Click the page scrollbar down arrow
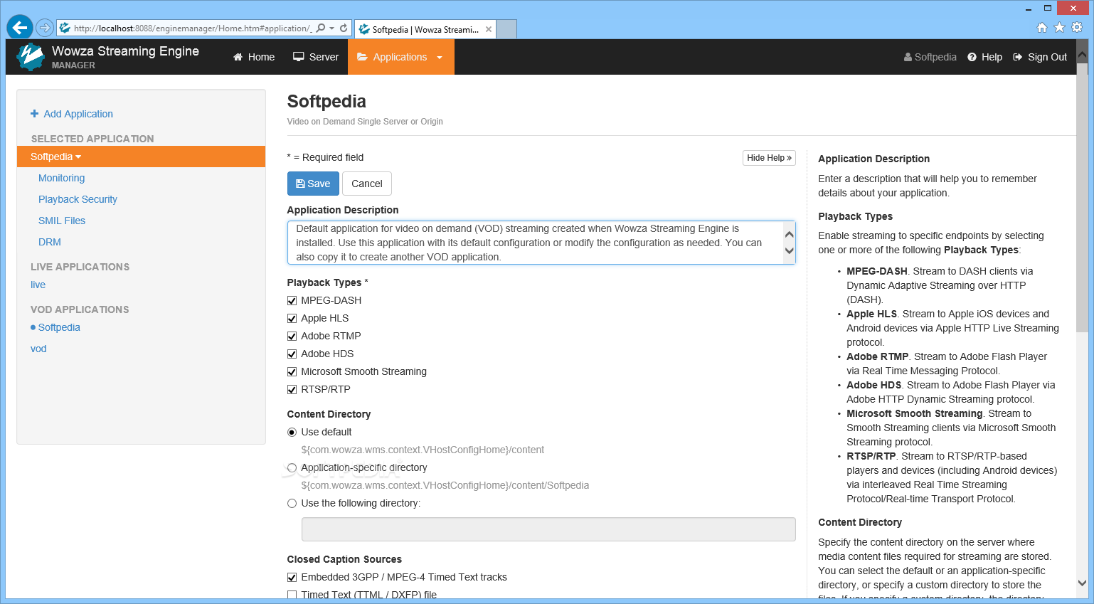The height and width of the screenshot is (604, 1094). (x=1083, y=583)
